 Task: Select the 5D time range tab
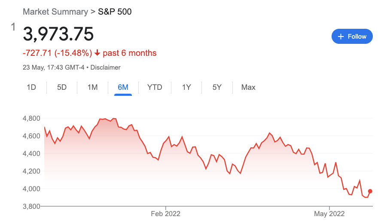[x=62, y=87]
